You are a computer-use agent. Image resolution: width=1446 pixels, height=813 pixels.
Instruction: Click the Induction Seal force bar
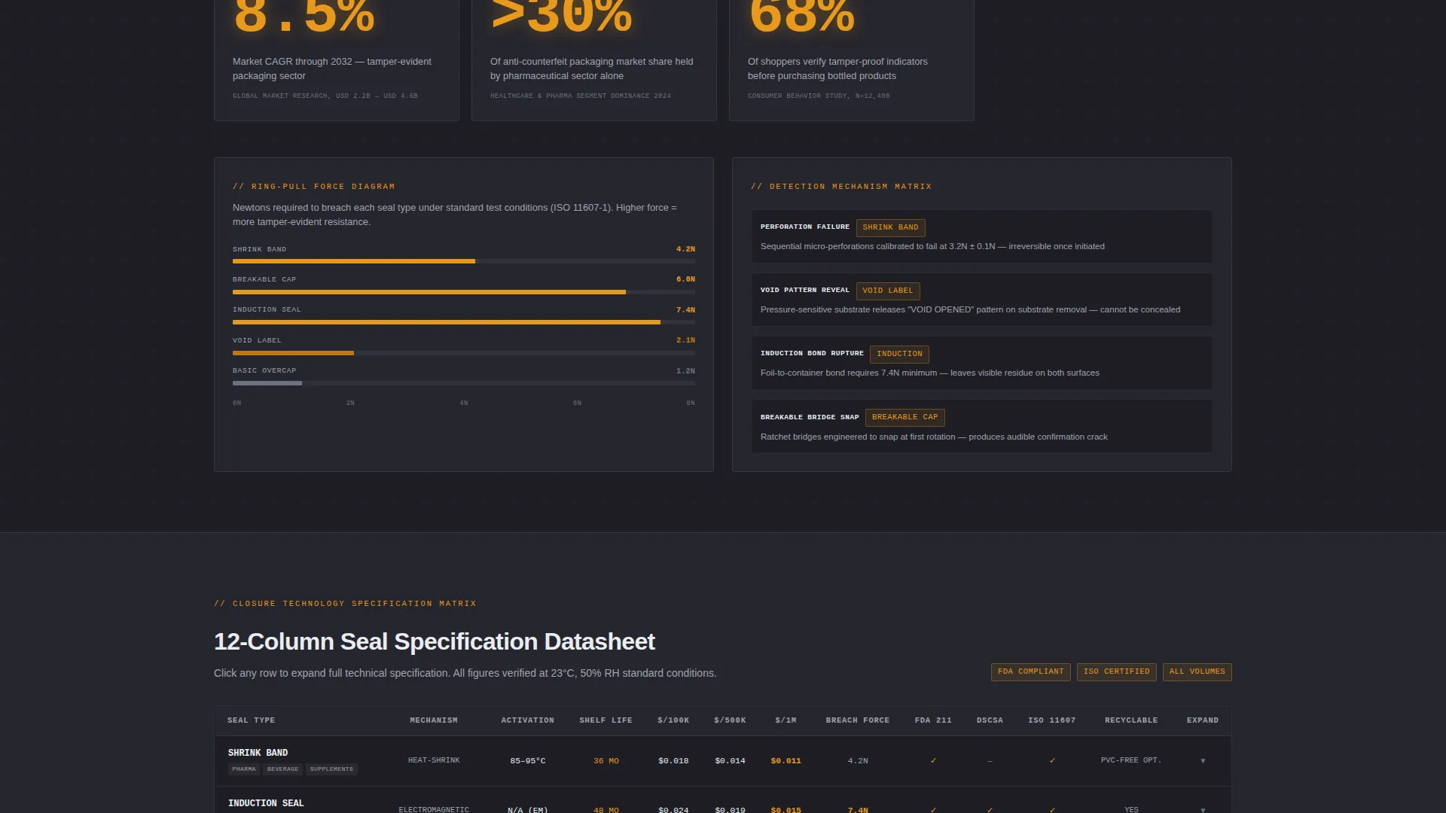(464, 322)
